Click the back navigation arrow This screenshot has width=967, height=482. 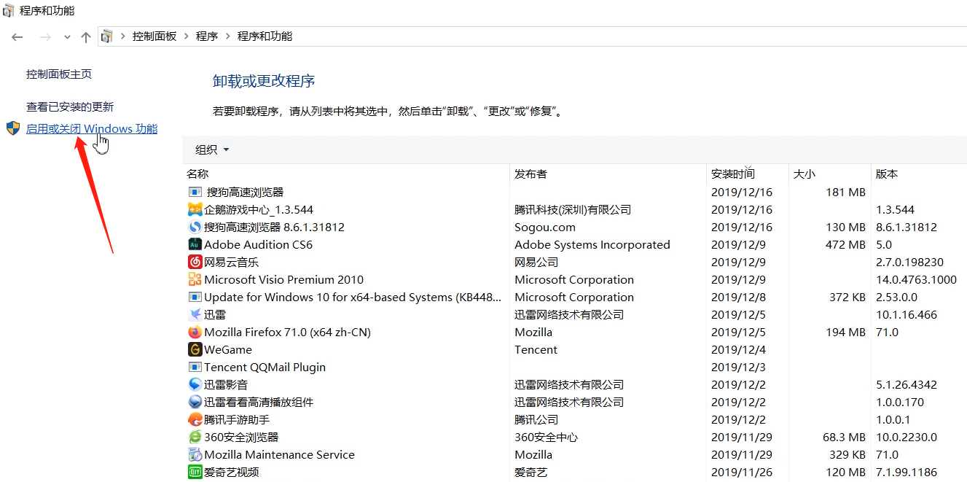[x=17, y=37]
